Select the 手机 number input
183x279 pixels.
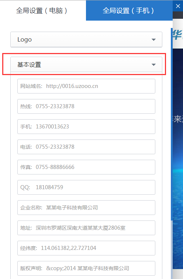pos(86,127)
